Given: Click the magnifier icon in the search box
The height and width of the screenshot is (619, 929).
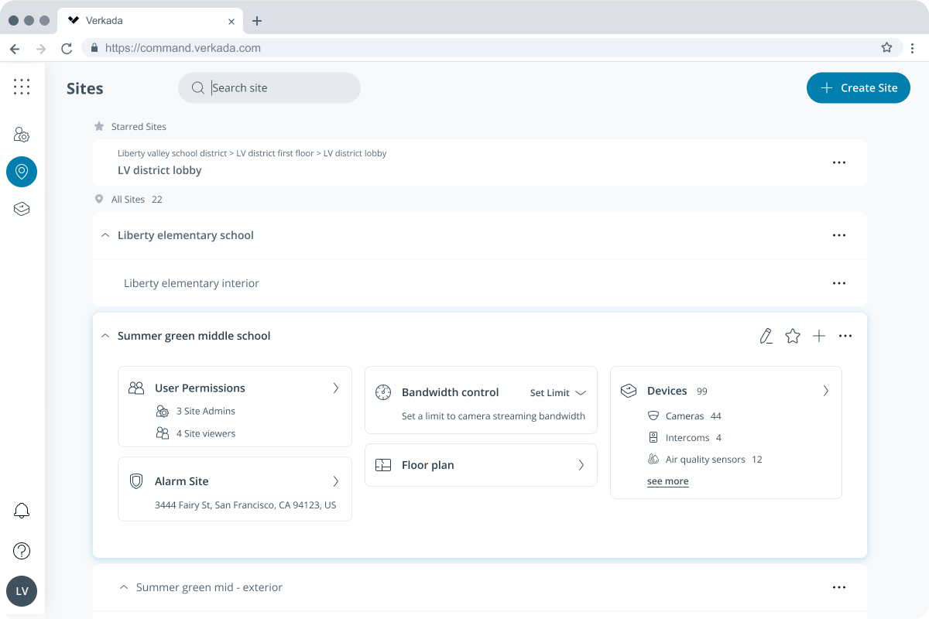Looking at the screenshot, I should click(198, 88).
